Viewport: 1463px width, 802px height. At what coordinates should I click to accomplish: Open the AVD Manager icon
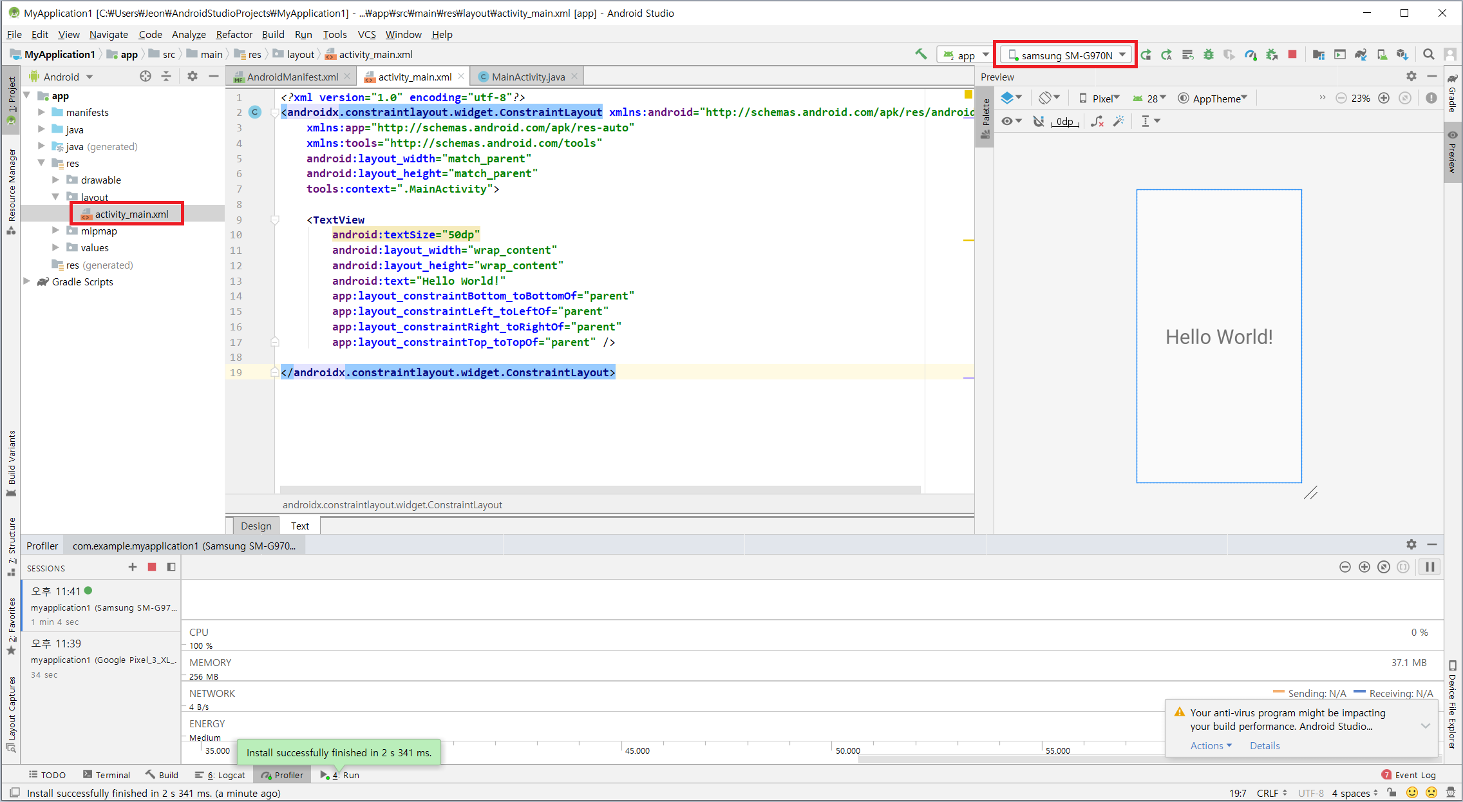click(1382, 55)
